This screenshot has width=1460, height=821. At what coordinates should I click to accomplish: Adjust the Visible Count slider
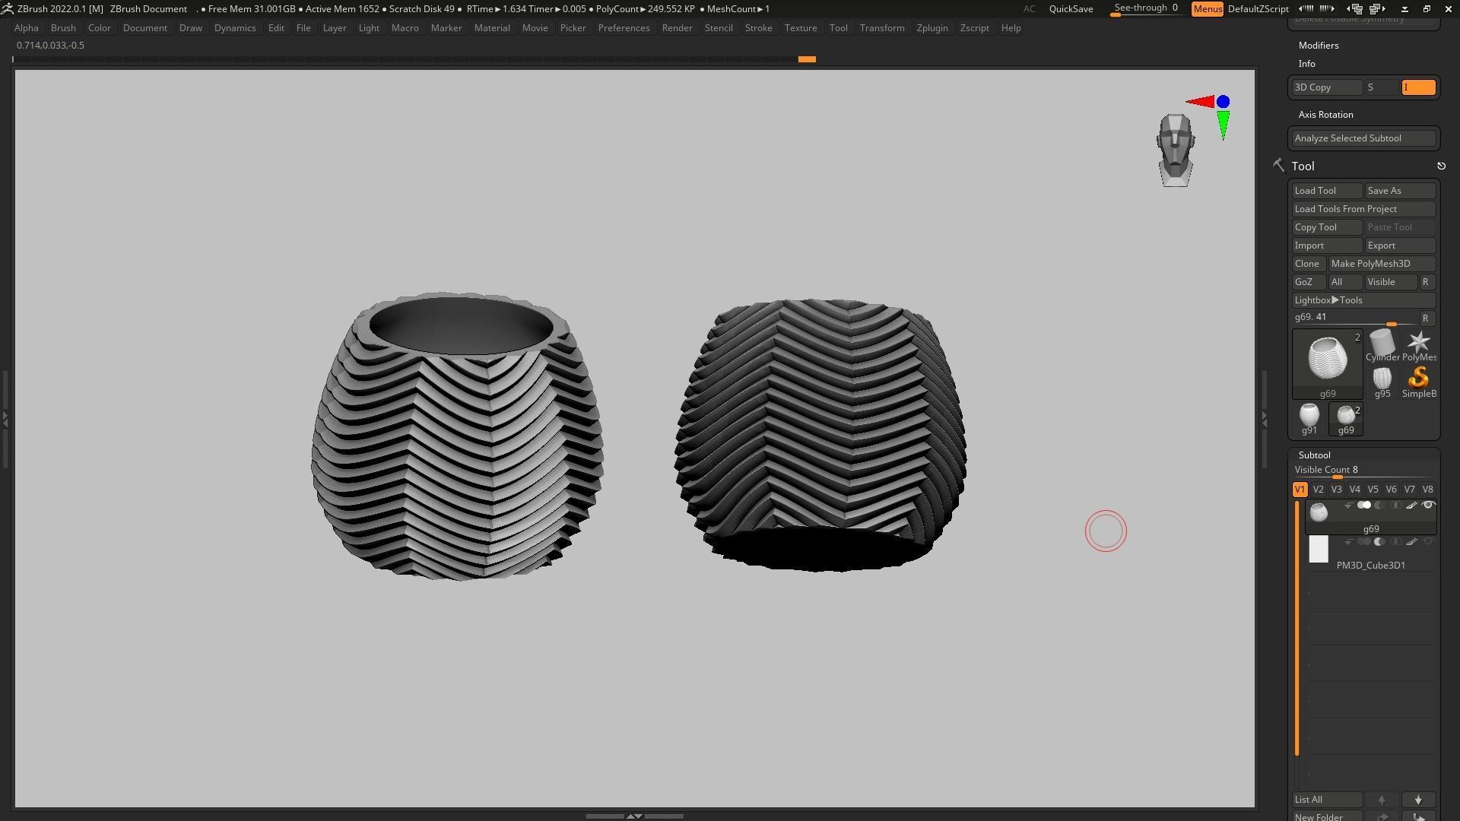(x=1363, y=471)
